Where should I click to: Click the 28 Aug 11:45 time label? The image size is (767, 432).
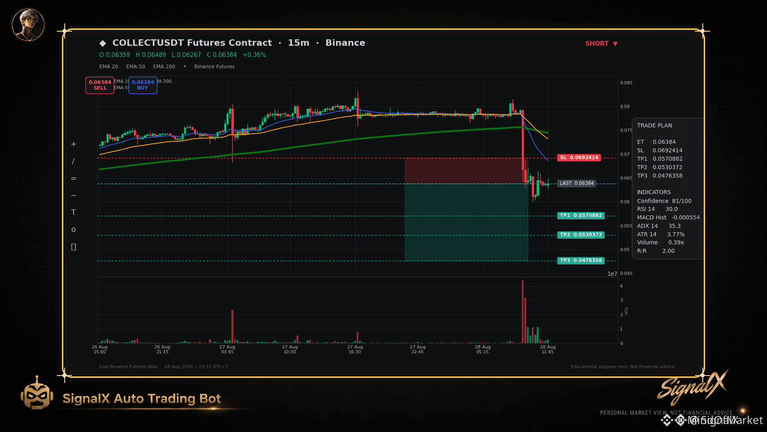[x=548, y=349]
